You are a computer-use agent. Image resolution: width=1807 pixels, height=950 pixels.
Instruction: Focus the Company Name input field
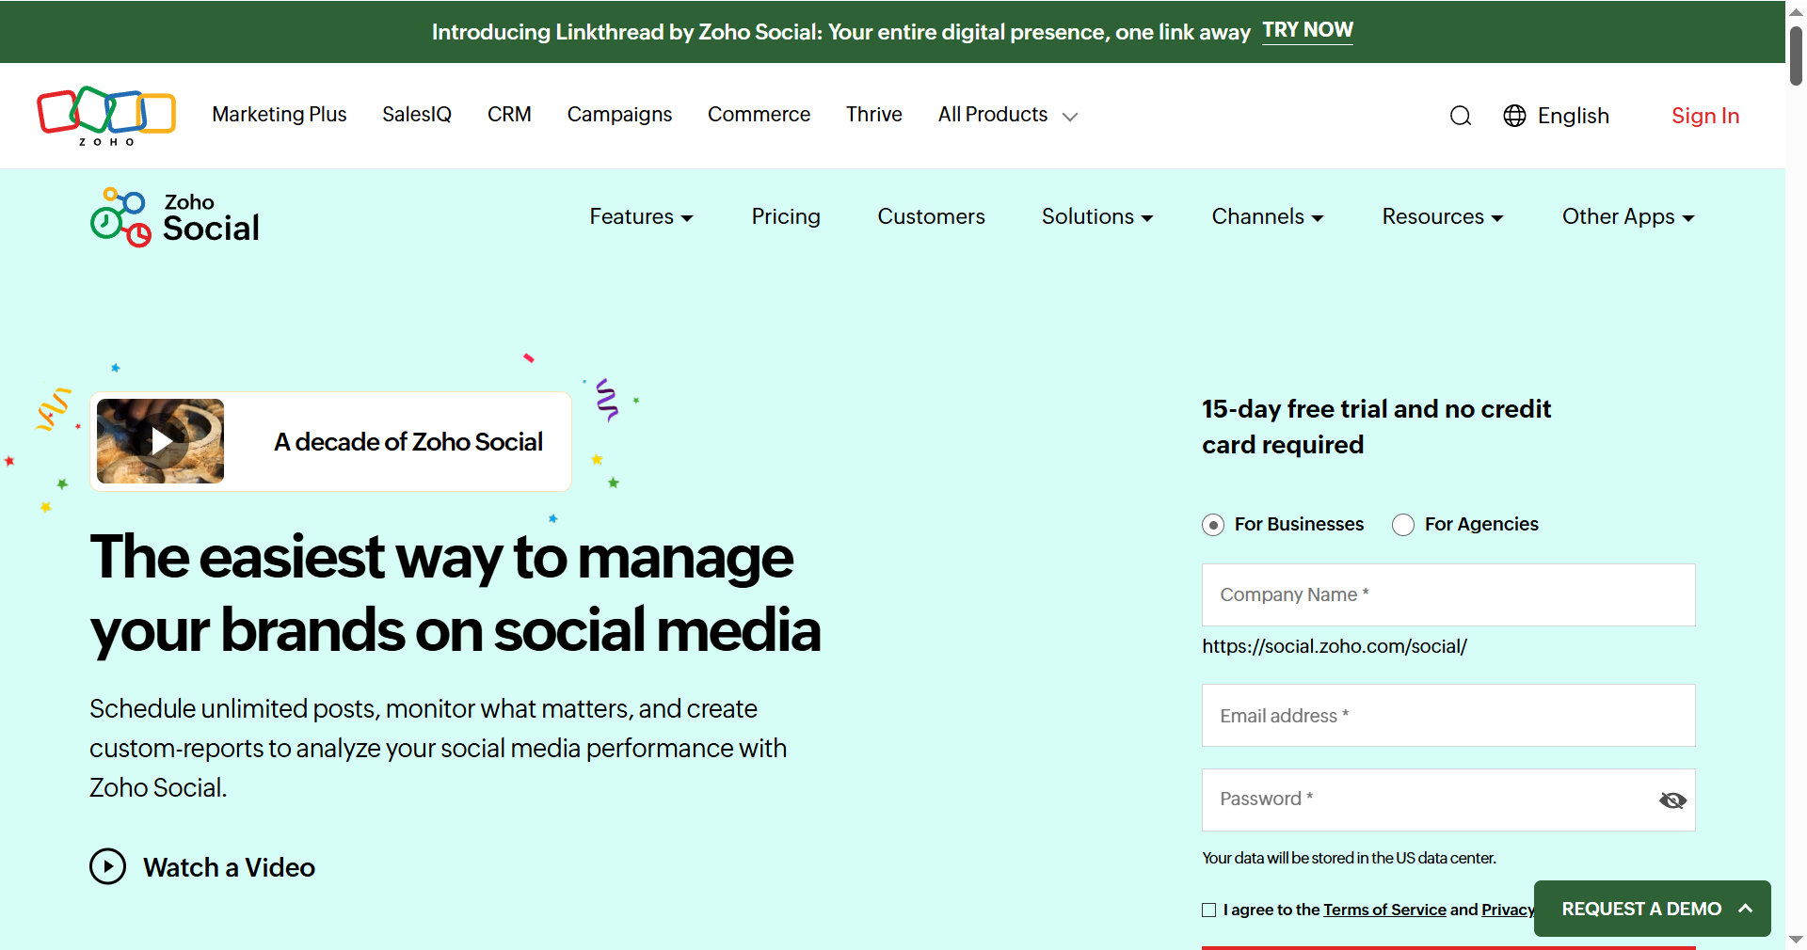1448,595
